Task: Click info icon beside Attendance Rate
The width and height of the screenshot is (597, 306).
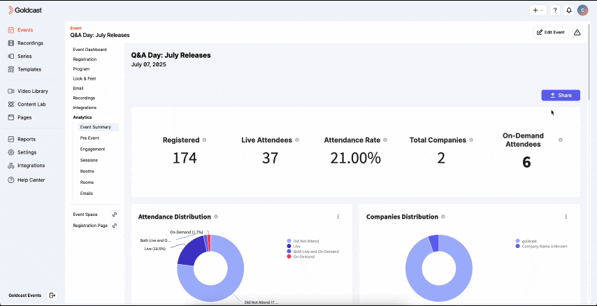Action: (x=385, y=140)
